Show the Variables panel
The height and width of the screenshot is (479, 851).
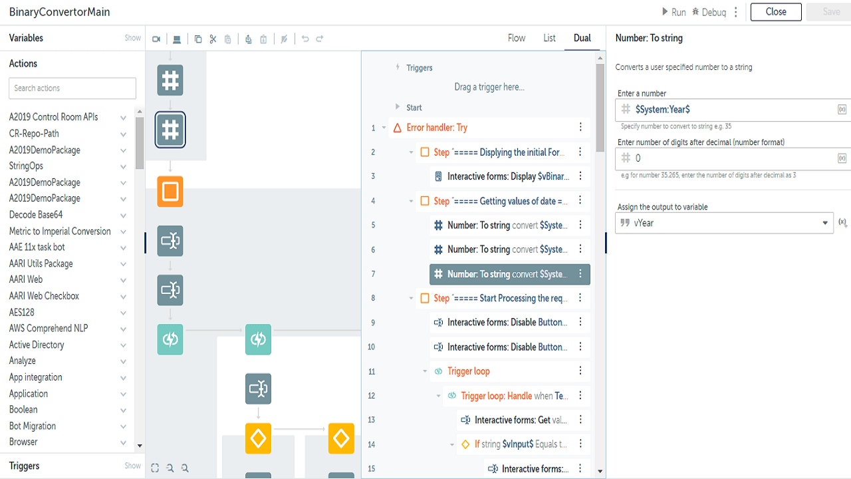pyautogui.click(x=133, y=38)
